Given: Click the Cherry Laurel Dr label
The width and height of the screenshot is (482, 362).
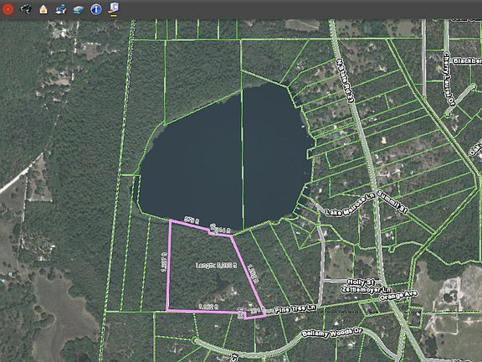Looking at the screenshot, I should point(449,79).
